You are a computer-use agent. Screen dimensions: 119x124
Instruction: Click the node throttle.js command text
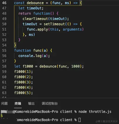point(95,112)
